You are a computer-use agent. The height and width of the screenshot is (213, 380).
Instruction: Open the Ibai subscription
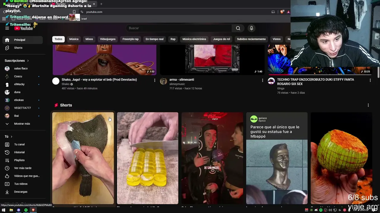pyautogui.click(x=23, y=116)
